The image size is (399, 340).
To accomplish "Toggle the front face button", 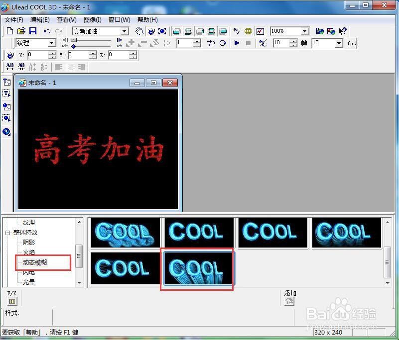I will tap(177, 31).
